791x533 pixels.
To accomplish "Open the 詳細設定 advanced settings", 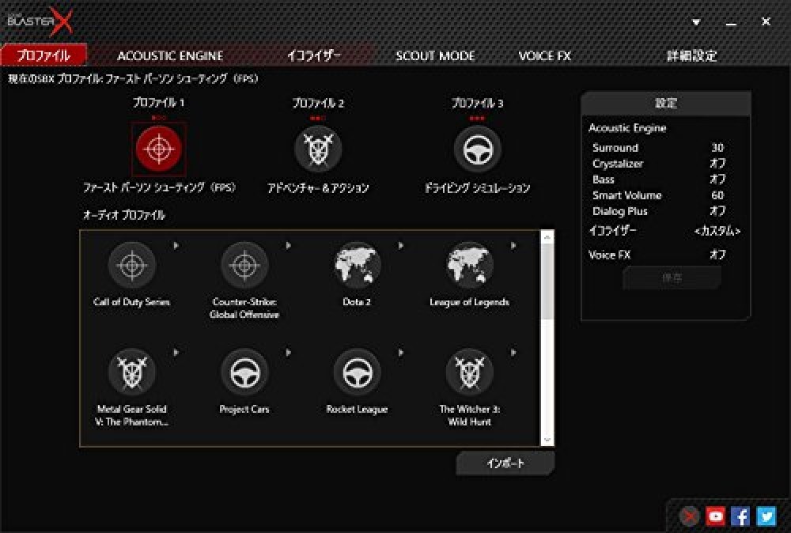I will coord(691,56).
